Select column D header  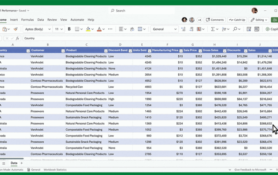pos(120,44)
